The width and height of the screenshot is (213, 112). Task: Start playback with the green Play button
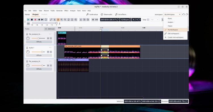pyautogui.click(x=28, y=20)
